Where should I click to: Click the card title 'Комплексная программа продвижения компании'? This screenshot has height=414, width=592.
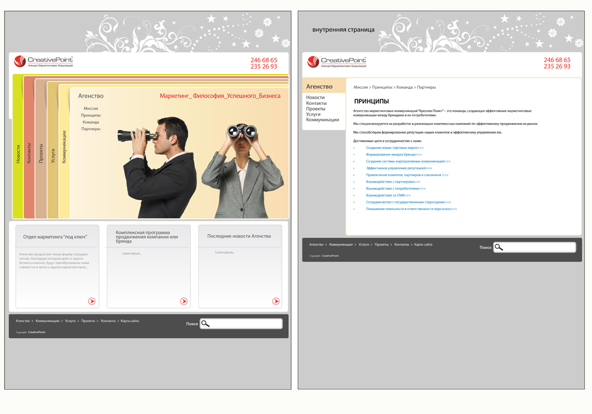(146, 237)
